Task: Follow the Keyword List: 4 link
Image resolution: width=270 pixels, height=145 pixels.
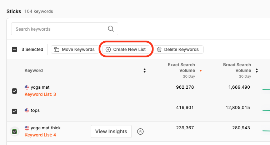Action: tap(40, 135)
